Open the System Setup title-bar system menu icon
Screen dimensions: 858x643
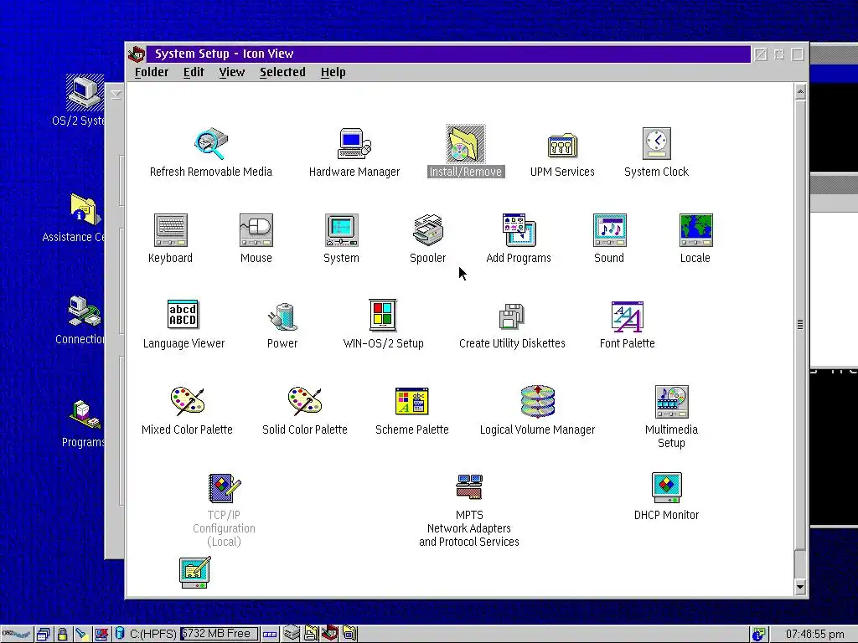point(137,54)
